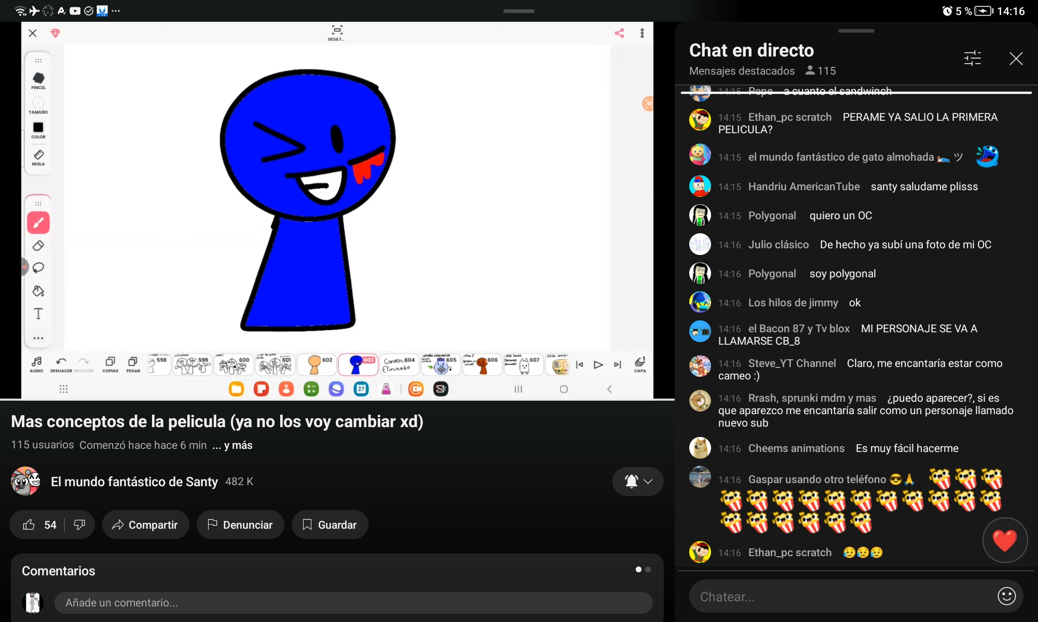This screenshot has height=622, width=1038.
Task: Click the black COLOR swatch
Action: pos(38,128)
